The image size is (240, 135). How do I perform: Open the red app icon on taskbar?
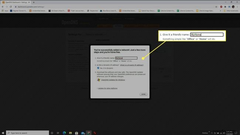pos(95,133)
